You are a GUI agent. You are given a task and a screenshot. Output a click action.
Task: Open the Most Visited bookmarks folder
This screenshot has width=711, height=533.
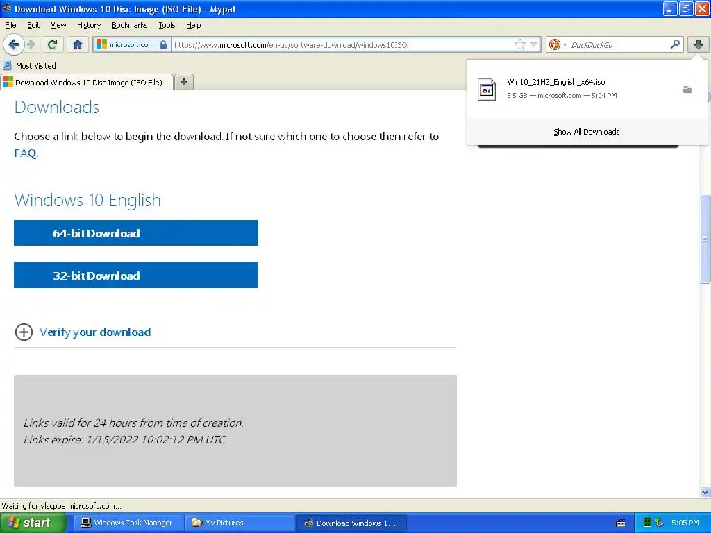29,66
